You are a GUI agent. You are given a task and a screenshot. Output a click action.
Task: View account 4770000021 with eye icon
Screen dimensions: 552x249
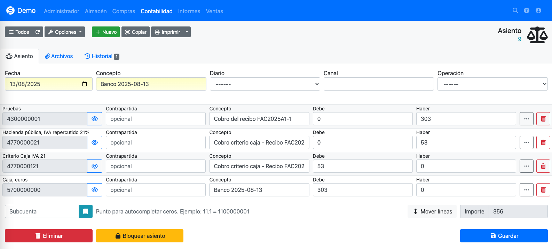(95, 142)
